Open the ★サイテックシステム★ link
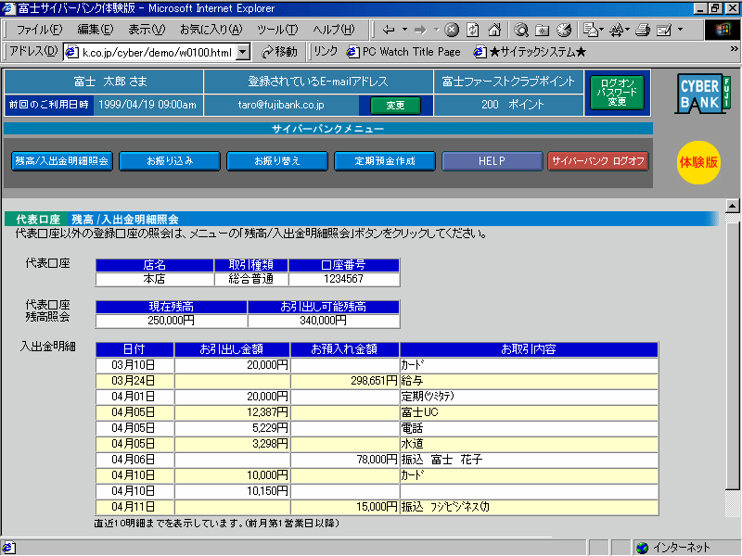 pos(530,52)
